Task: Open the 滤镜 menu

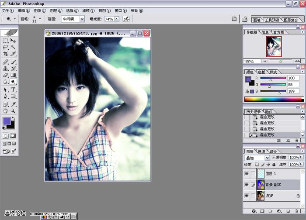Action: pyautogui.click(x=88, y=11)
